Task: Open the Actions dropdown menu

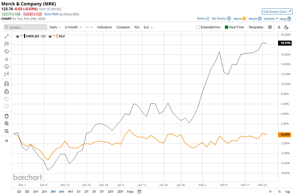Action: [x=271, y=19]
